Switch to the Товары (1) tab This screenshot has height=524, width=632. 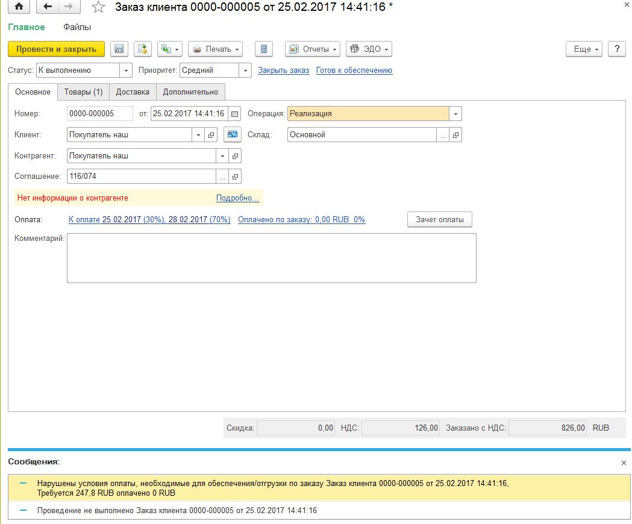83,92
